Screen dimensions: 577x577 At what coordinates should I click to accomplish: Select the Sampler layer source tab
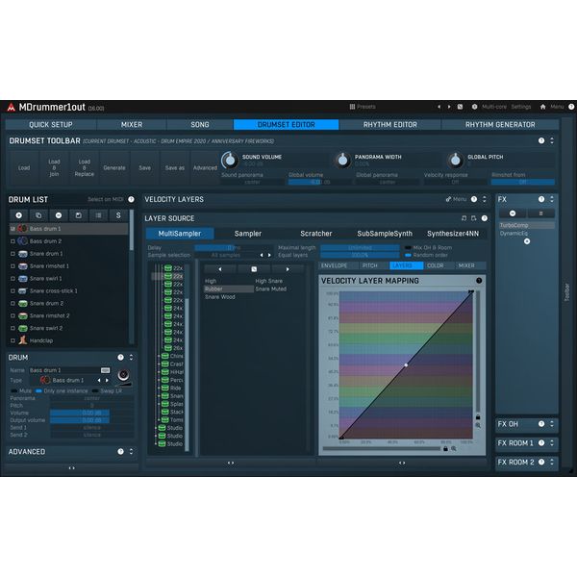tap(248, 234)
